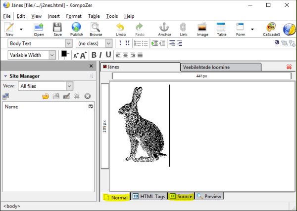Align text left

pyautogui.click(x=118, y=55)
